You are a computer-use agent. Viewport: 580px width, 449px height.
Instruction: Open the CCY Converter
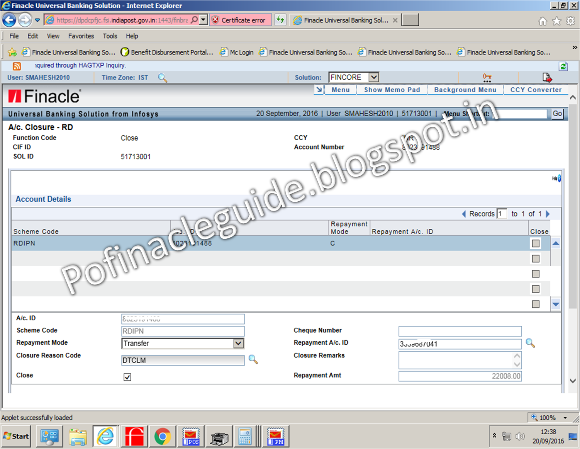tap(536, 90)
